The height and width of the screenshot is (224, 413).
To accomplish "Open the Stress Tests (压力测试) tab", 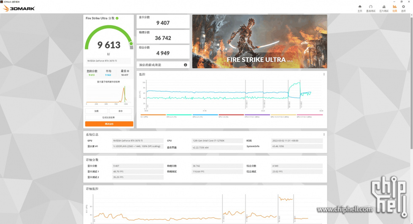I will tap(384, 8).
